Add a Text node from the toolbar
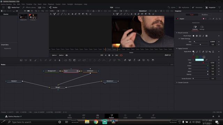Viewport: 223px width, 125px height. [x=30, y=60]
